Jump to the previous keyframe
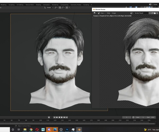The width and height of the screenshot is (159, 132). coord(57,117)
